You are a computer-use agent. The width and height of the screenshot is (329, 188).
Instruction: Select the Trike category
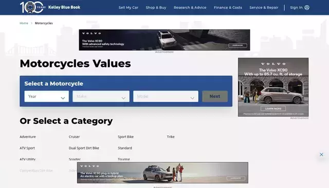coord(171,137)
